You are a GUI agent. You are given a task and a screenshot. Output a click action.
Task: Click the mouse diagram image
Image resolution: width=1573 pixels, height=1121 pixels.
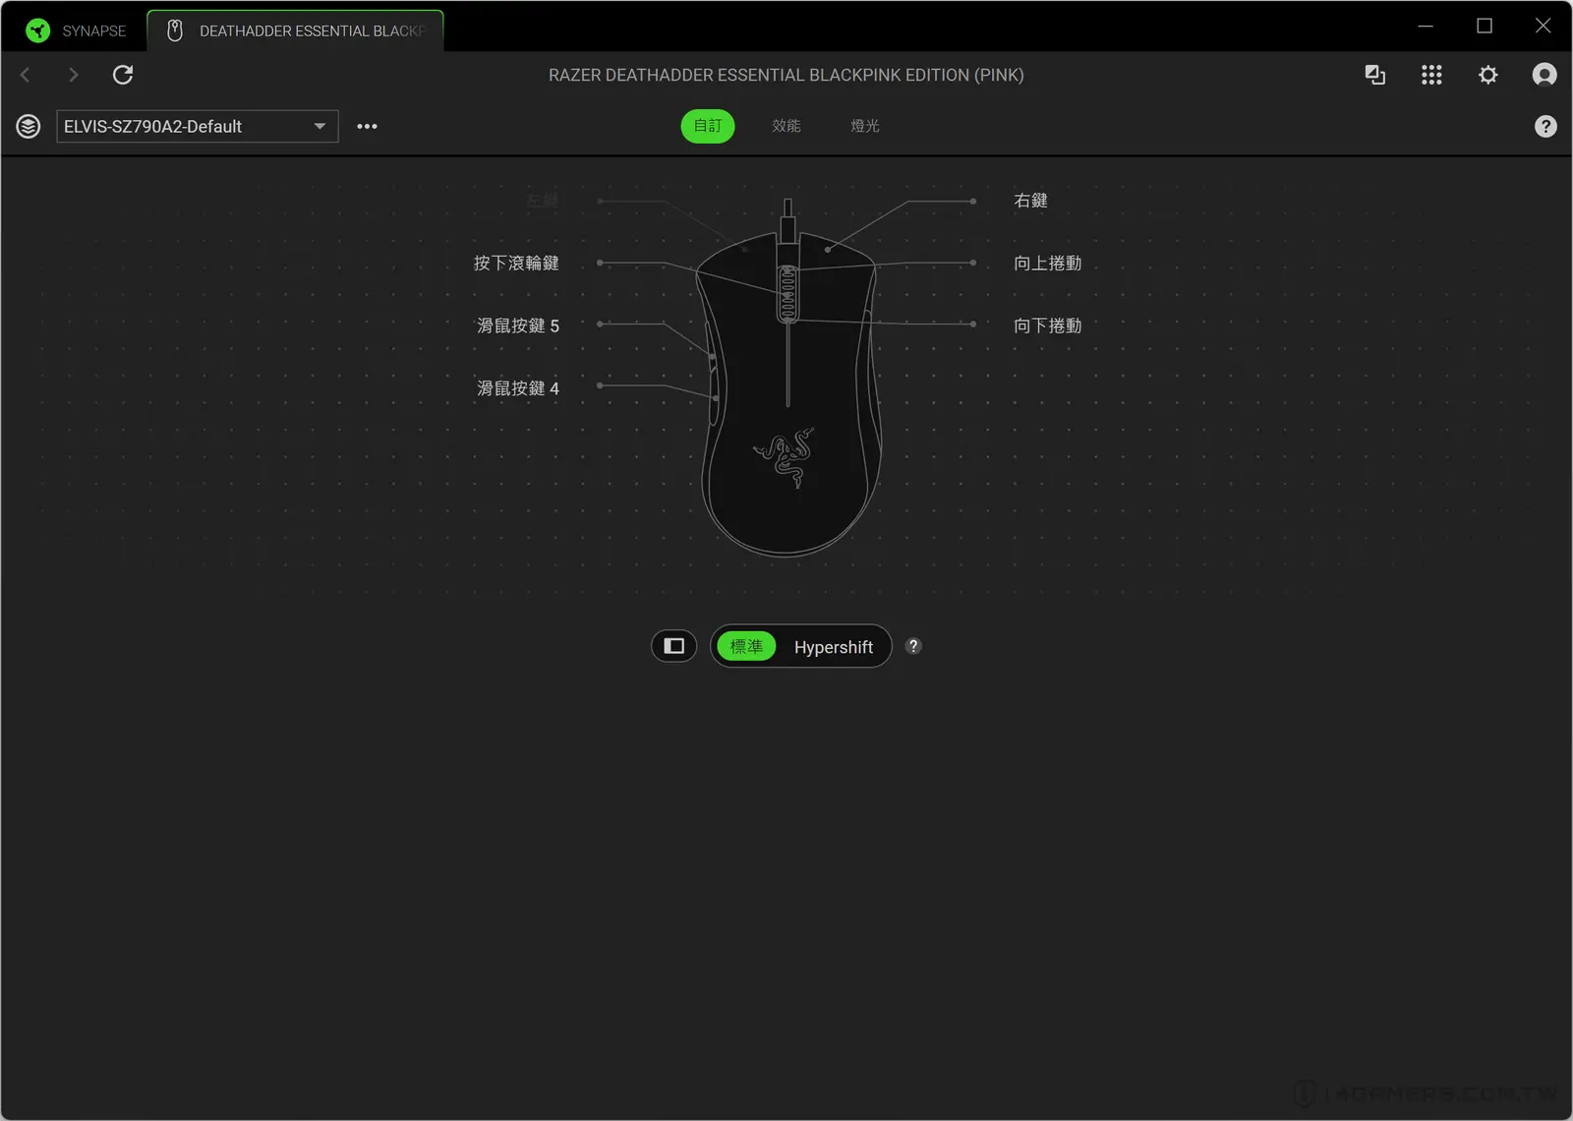[x=788, y=379]
